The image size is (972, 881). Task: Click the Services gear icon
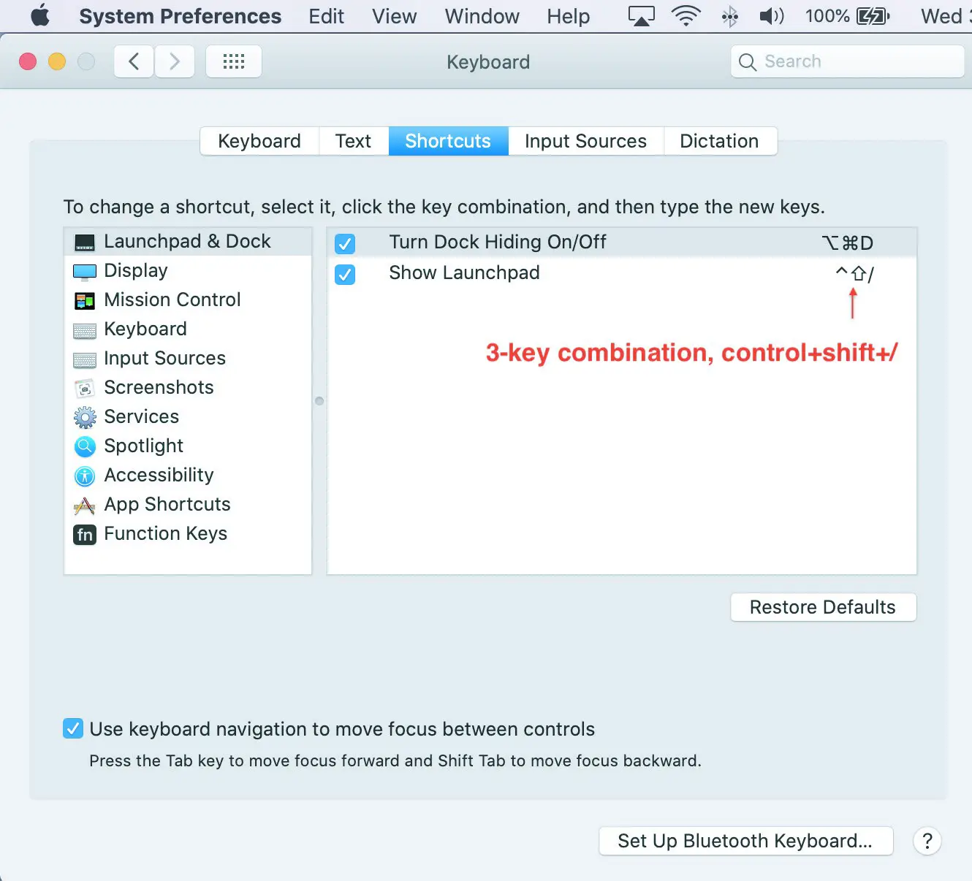[85, 417]
